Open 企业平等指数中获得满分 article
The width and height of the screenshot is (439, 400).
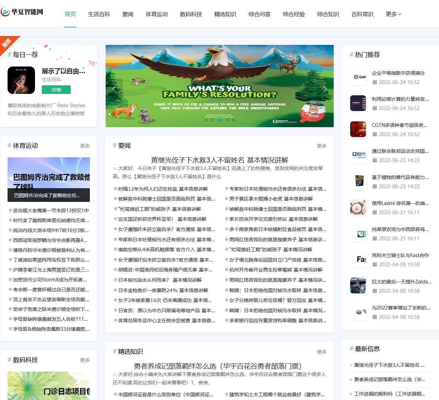[398, 73]
